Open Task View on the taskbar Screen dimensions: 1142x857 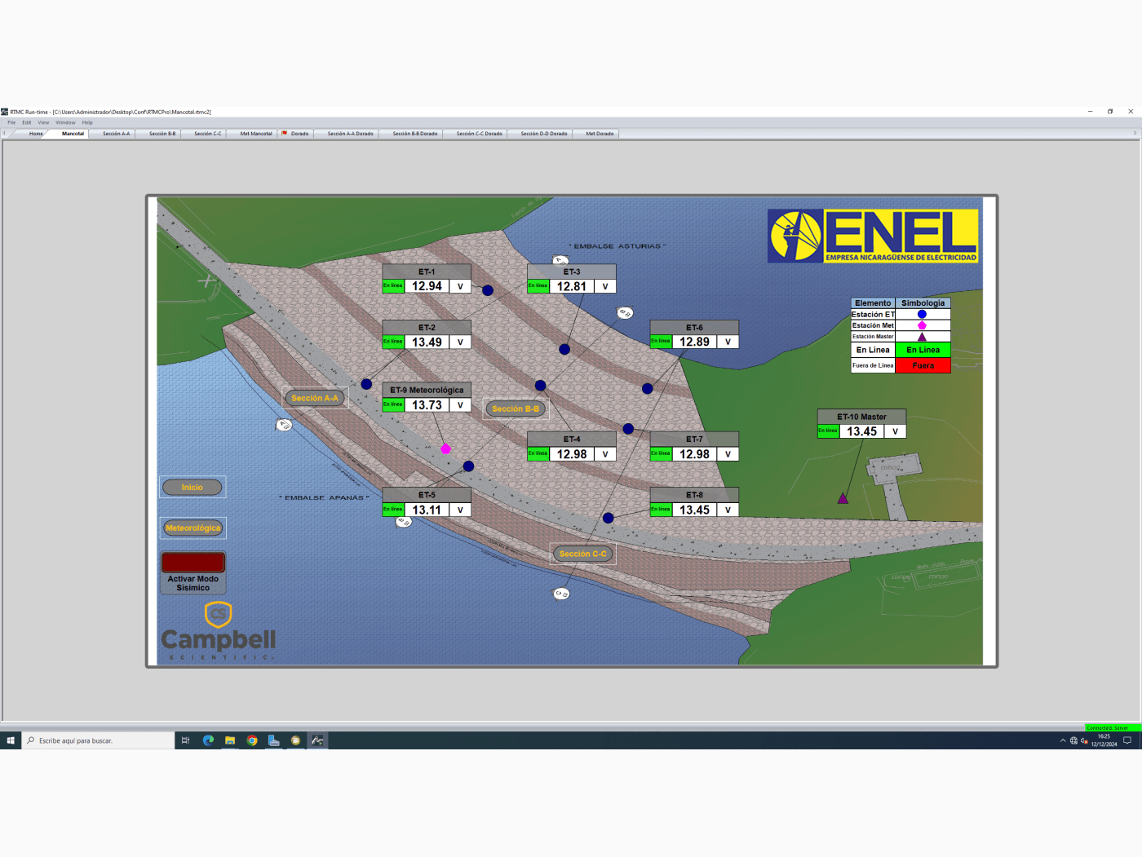tap(186, 740)
